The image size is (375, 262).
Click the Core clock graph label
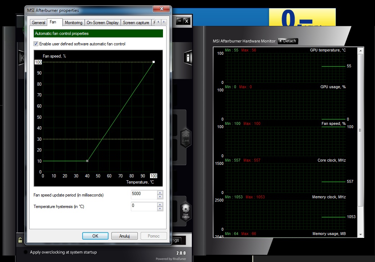tap(331, 161)
